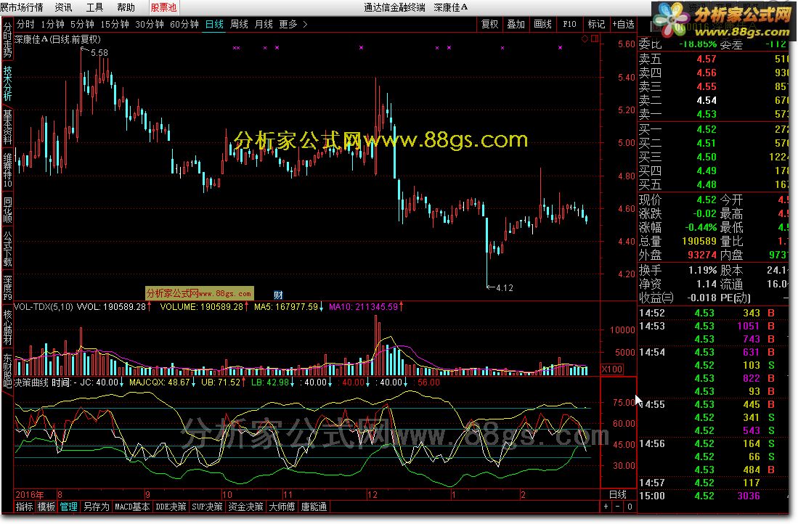Open the 工具 menu

click(x=94, y=7)
